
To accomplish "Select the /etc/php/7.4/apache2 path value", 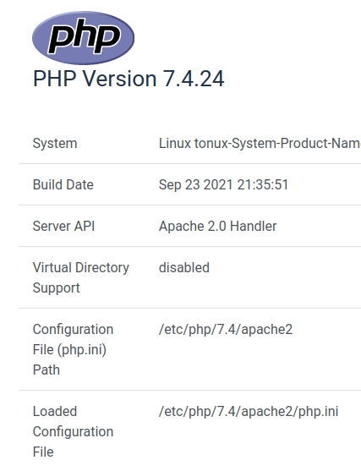I will pyautogui.click(x=226, y=329).
